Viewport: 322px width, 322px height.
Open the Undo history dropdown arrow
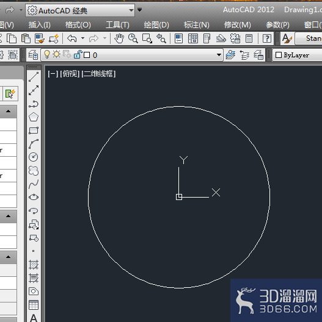82,38
